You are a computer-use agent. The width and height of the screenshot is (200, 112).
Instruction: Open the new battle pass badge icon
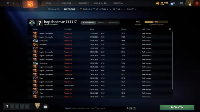(x=37, y=106)
